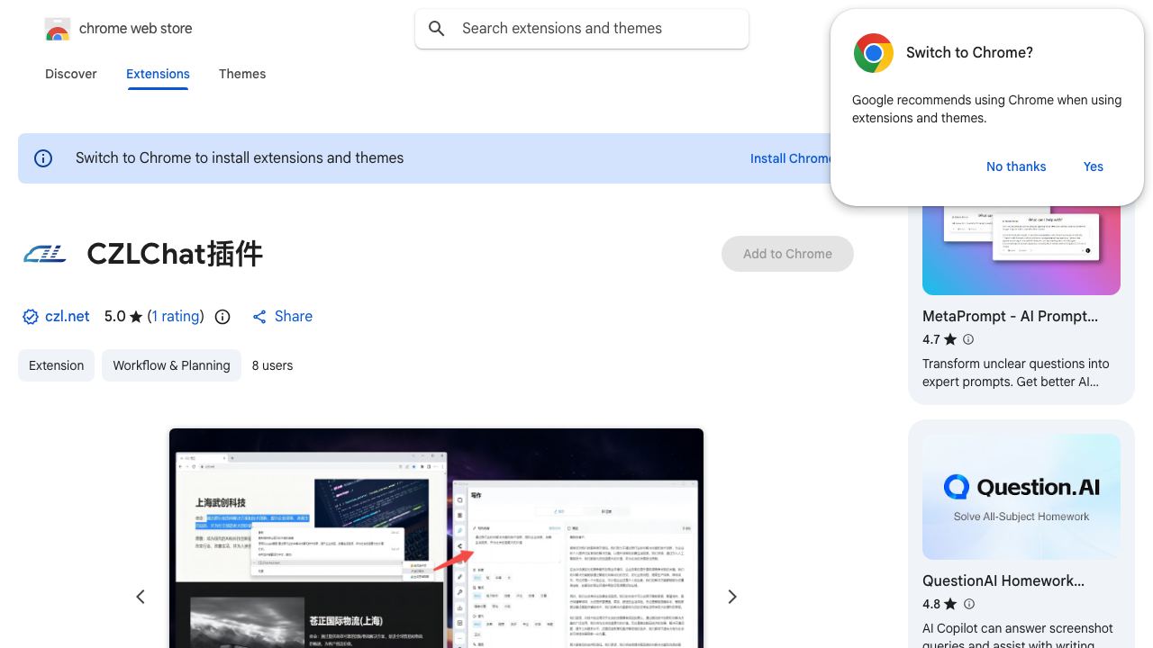This screenshot has height=648, width=1153.
Task: Click the Switch to Chrome? popup heading
Action: (x=969, y=53)
